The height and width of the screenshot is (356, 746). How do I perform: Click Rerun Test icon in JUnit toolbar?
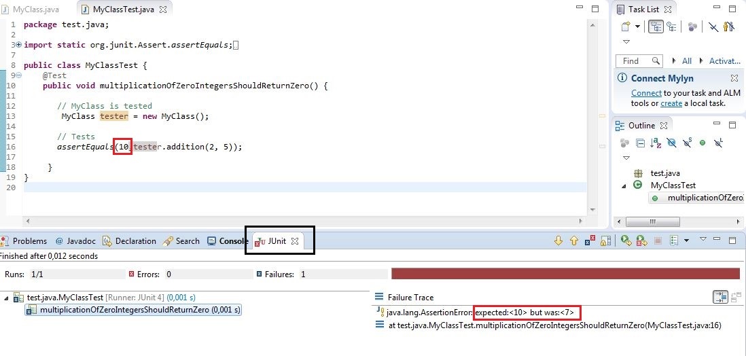point(626,241)
